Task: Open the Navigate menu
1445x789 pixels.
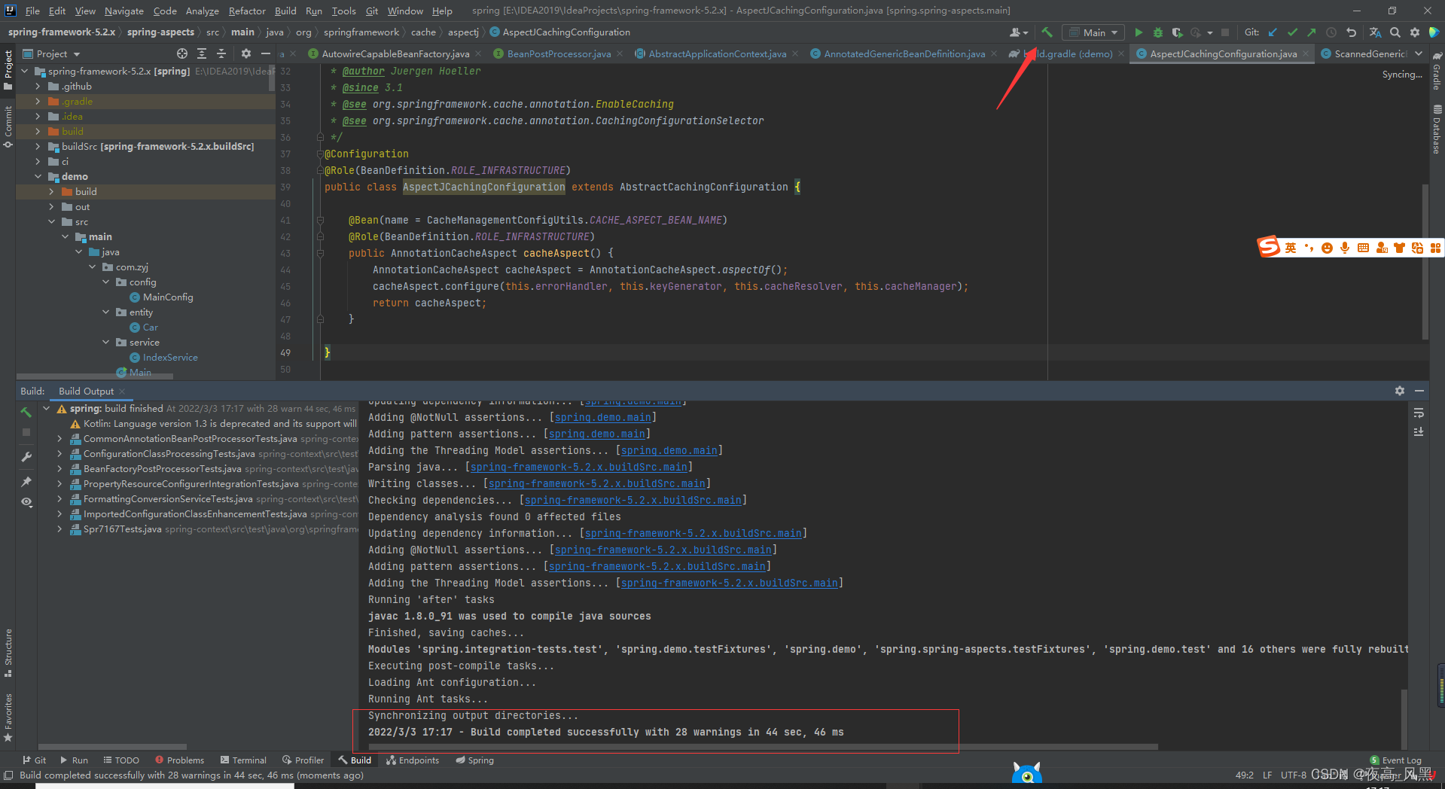Action: (124, 11)
